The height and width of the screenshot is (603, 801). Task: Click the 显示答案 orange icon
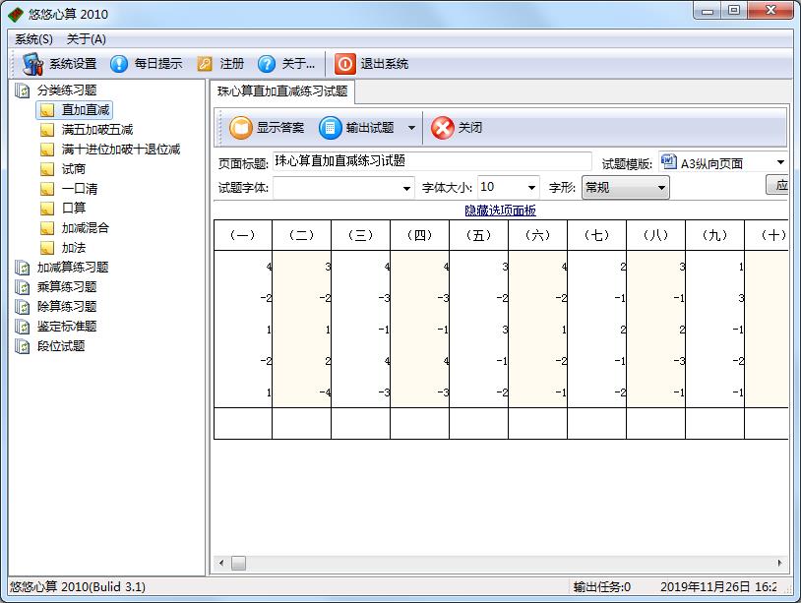click(241, 127)
